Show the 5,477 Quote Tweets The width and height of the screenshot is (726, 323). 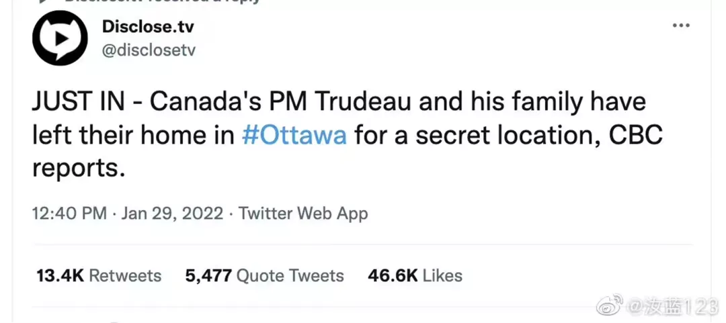(x=264, y=275)
